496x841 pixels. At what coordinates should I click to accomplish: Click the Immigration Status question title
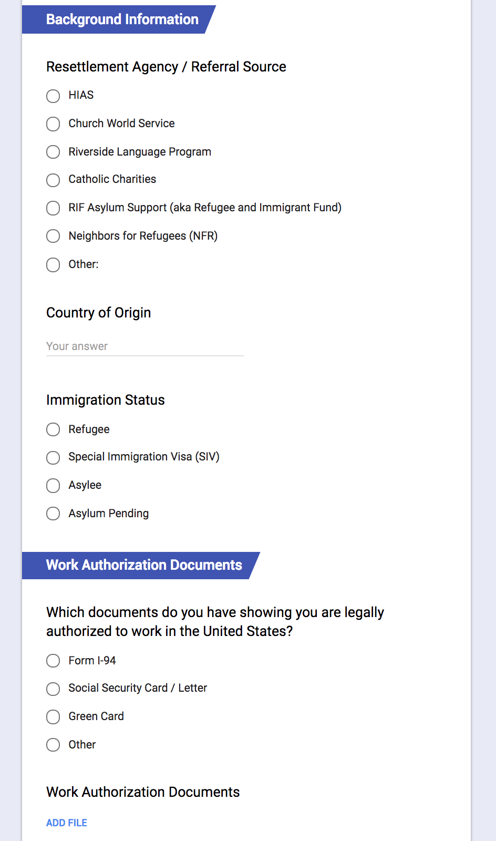click(x=106, y=400)
